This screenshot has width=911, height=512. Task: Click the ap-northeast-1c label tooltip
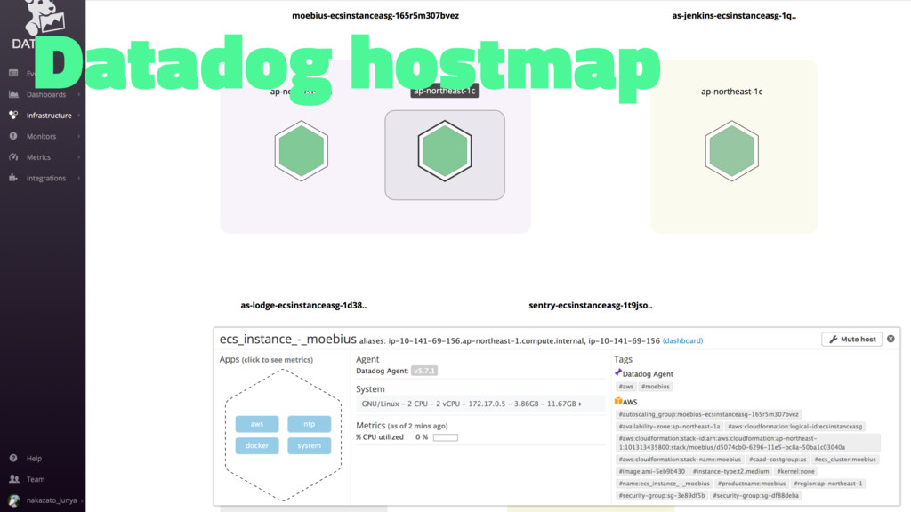click(x=445, y=91)
